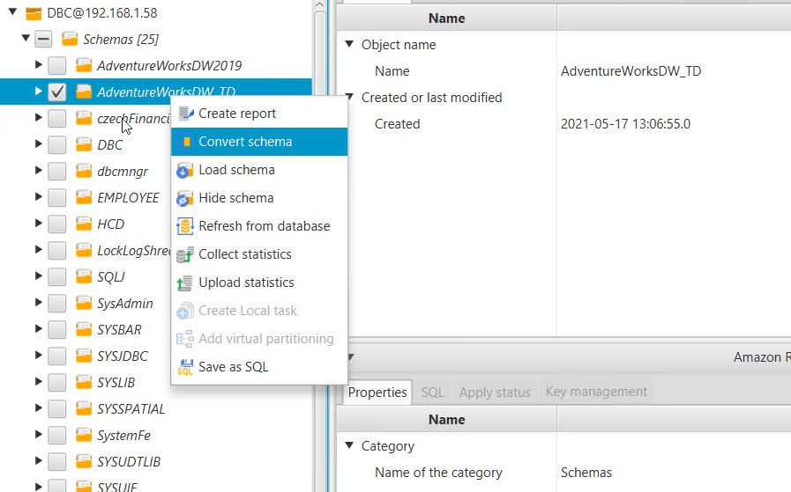
Task: Toggle the Schemas [25] tri-state checkbox
Action: click(x=43, y=39)
